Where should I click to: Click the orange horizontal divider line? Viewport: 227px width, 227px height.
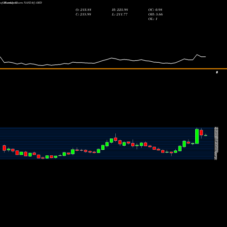point(113,69)
